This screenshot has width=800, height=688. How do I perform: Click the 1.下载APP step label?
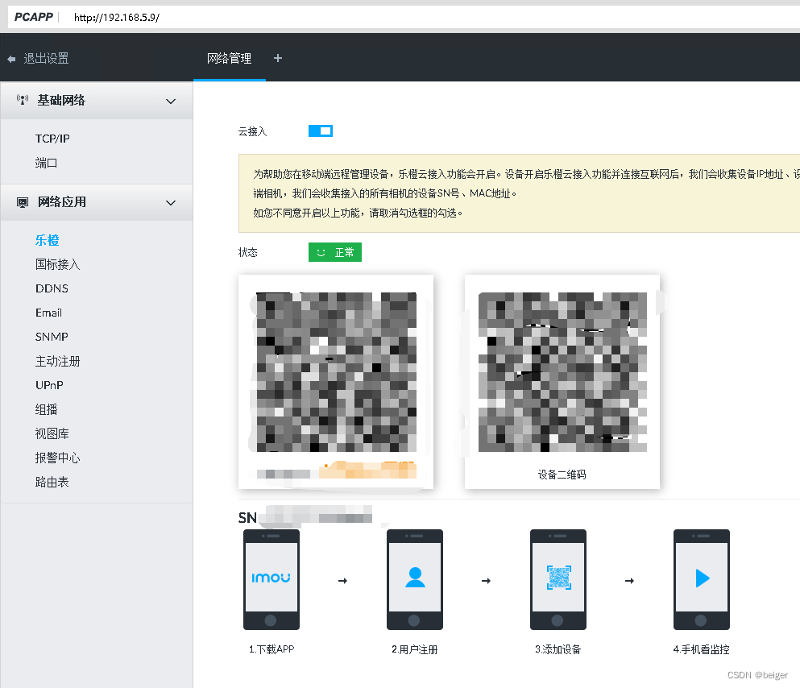pos(272,649)
